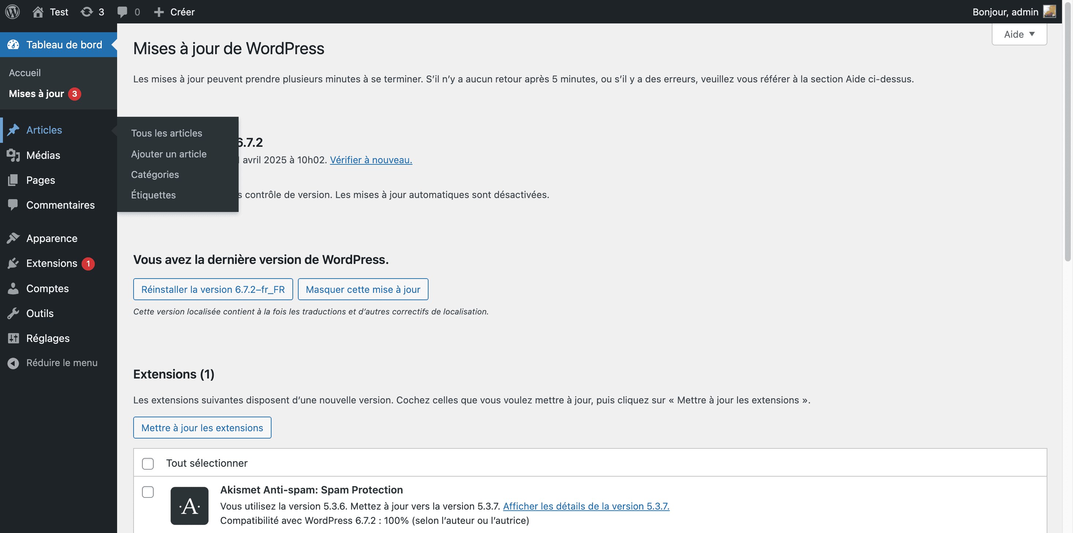The width and height of the screenshot is (1073, 533).
Task: Click Réinstaller la version 6.7.2–fr_FR button
Action: click(x=213, y=289)
